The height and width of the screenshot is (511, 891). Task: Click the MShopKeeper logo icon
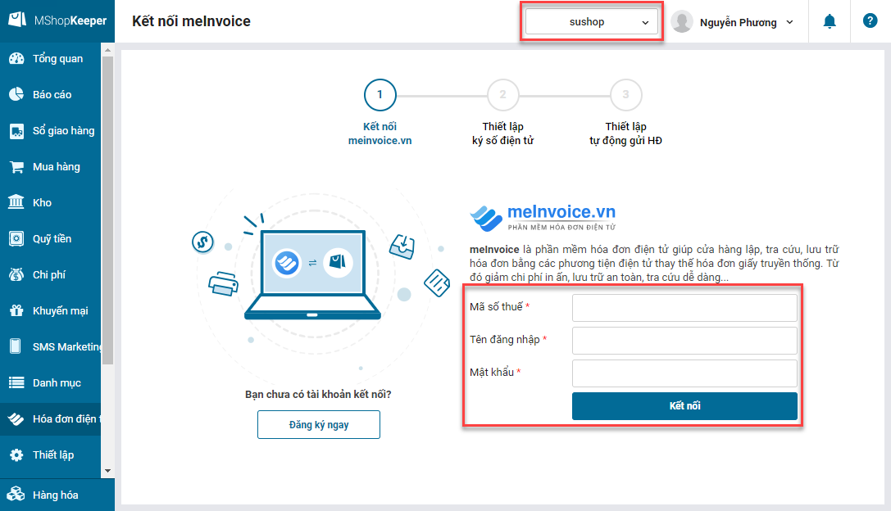tap(17, 20)
